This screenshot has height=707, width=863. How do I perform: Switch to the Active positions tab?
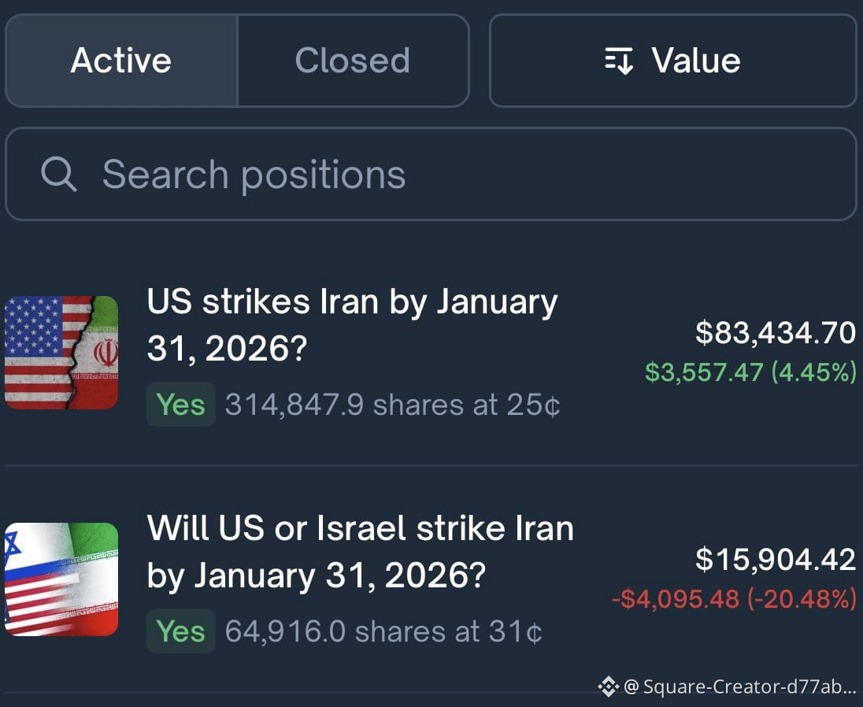[121, 61]
